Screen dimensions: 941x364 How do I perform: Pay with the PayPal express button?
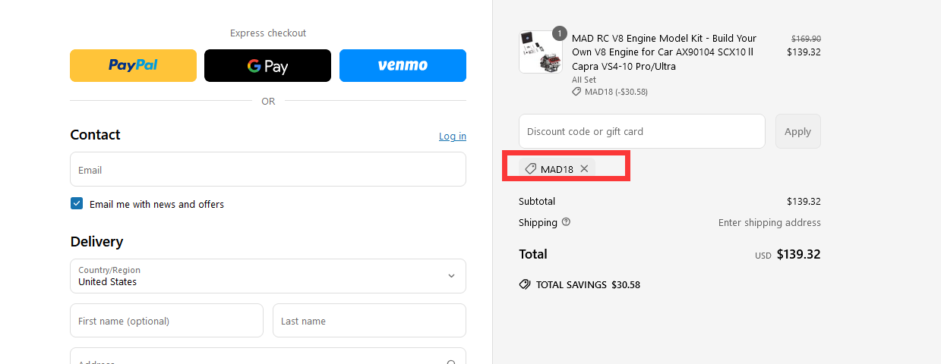coord(133,65)
